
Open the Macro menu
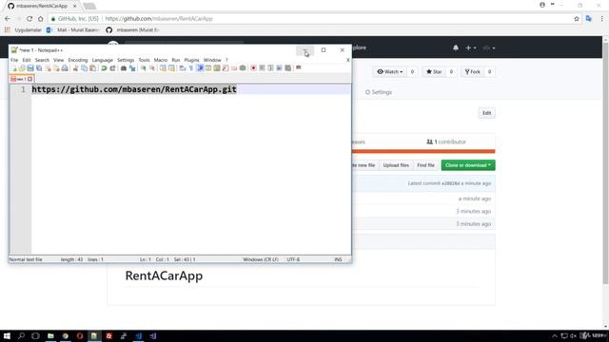click(x=161, y=60)
